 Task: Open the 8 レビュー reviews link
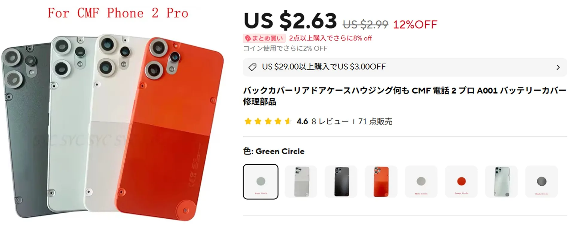pos(330,121)
